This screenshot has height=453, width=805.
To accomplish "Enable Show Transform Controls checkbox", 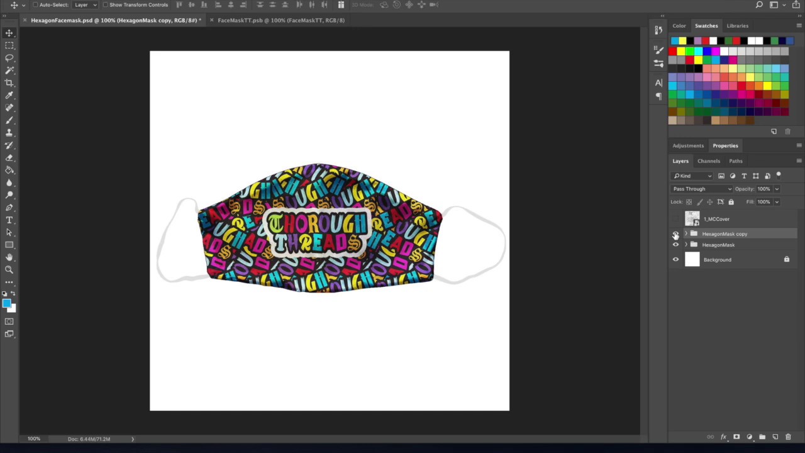I will tap(106, 5).
